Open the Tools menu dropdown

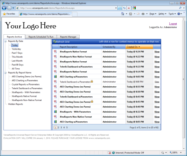[x=172, y=14]
